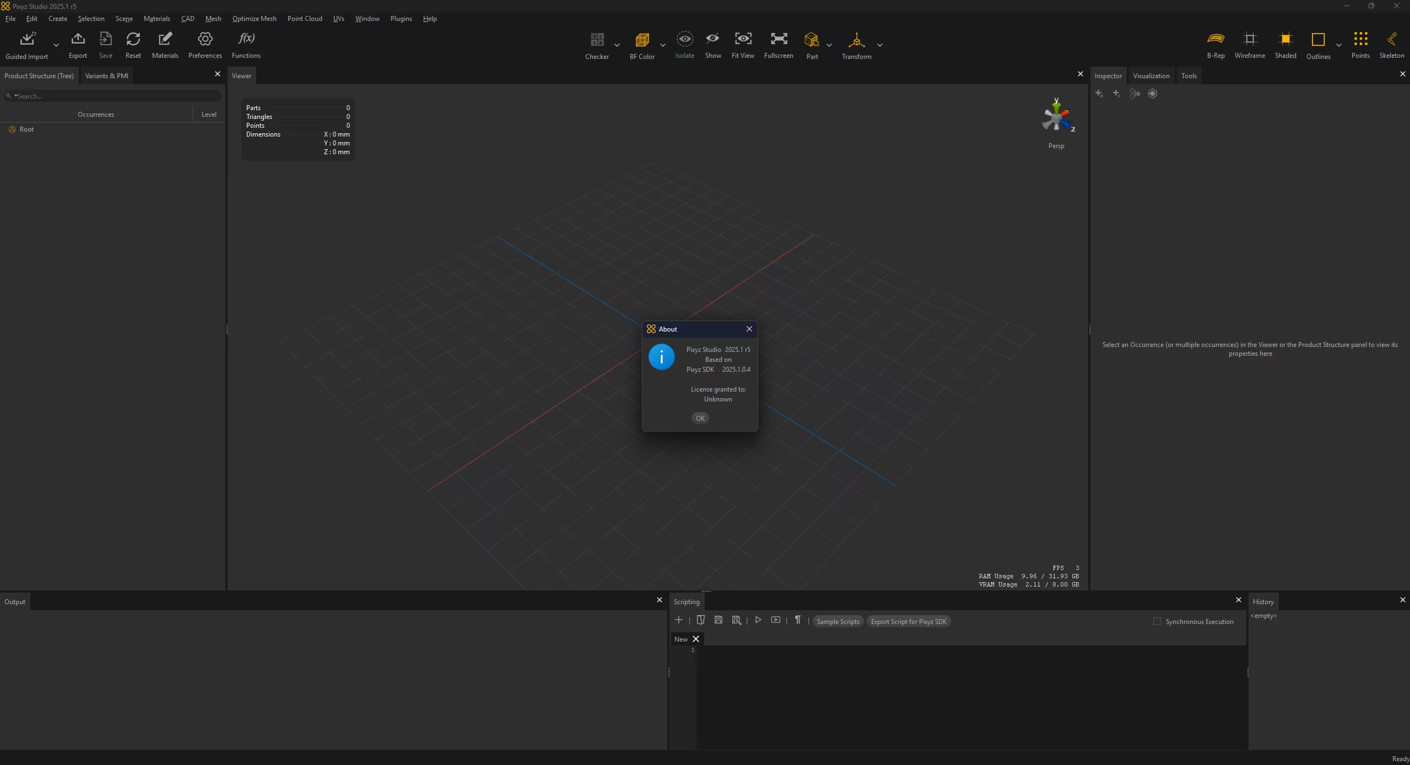
Task: Expand the Part dropdown arrow
Action: point(829,45)
